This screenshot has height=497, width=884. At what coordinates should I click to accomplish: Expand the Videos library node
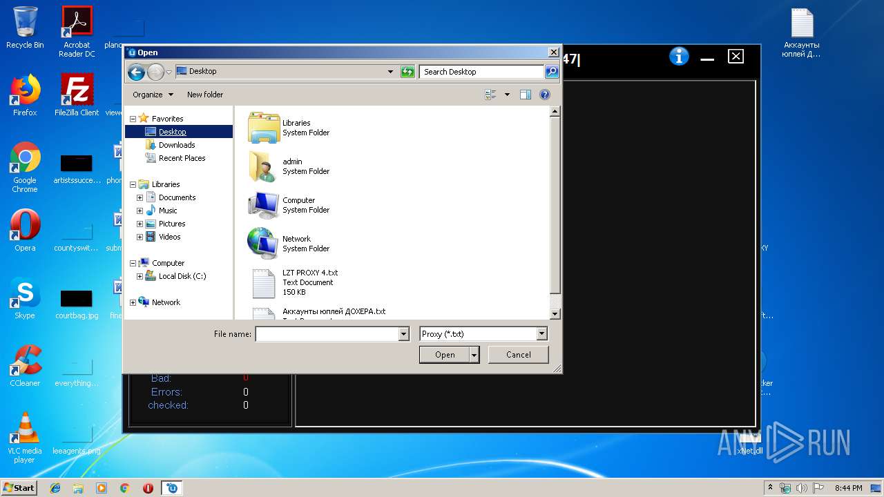[x=140, y=237]
